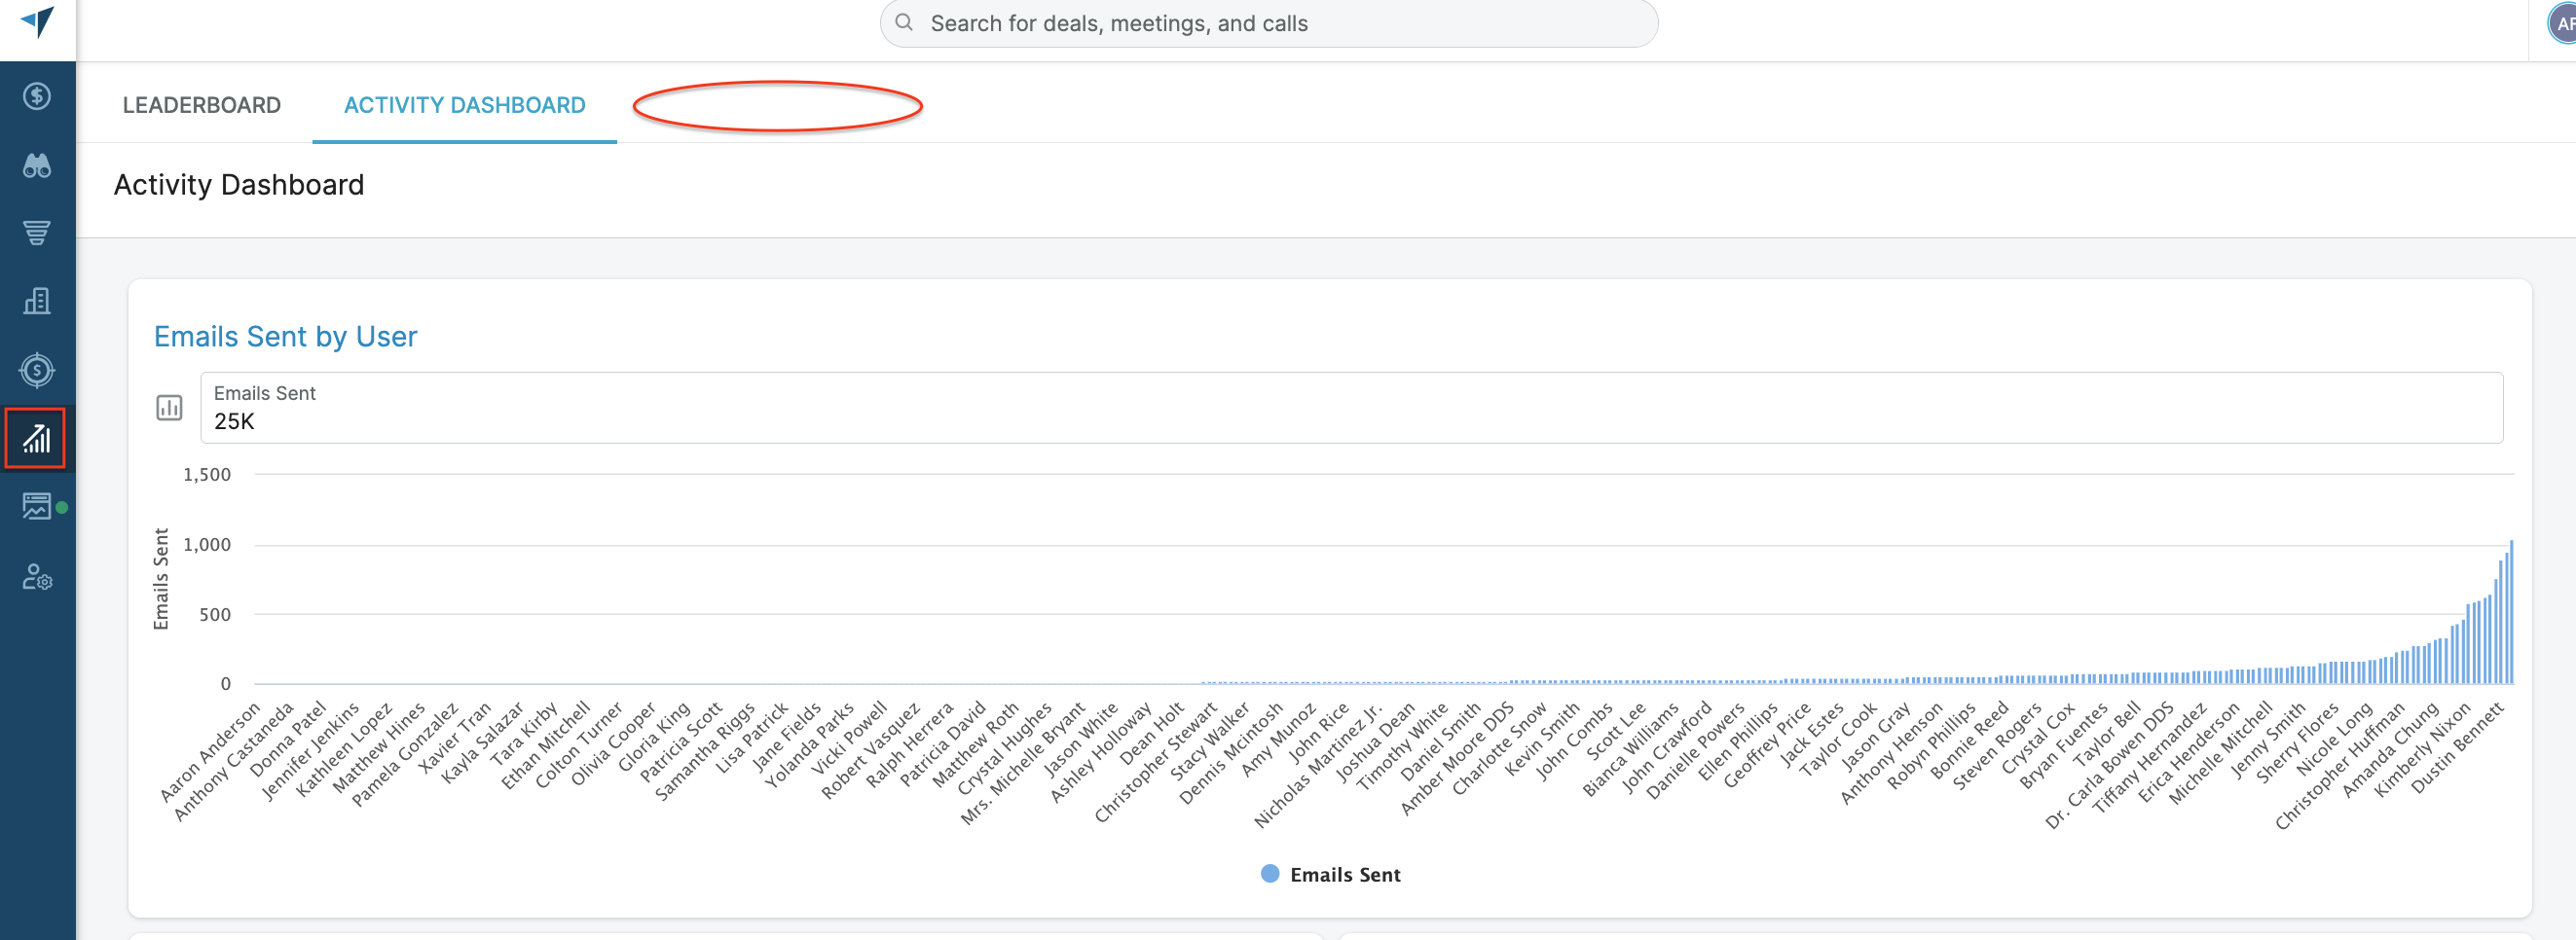The width and height of the screenshot is (2576, 940).
Task: Click the Mrs. Michelle Bryant axis label
Action: (1022, 764)
